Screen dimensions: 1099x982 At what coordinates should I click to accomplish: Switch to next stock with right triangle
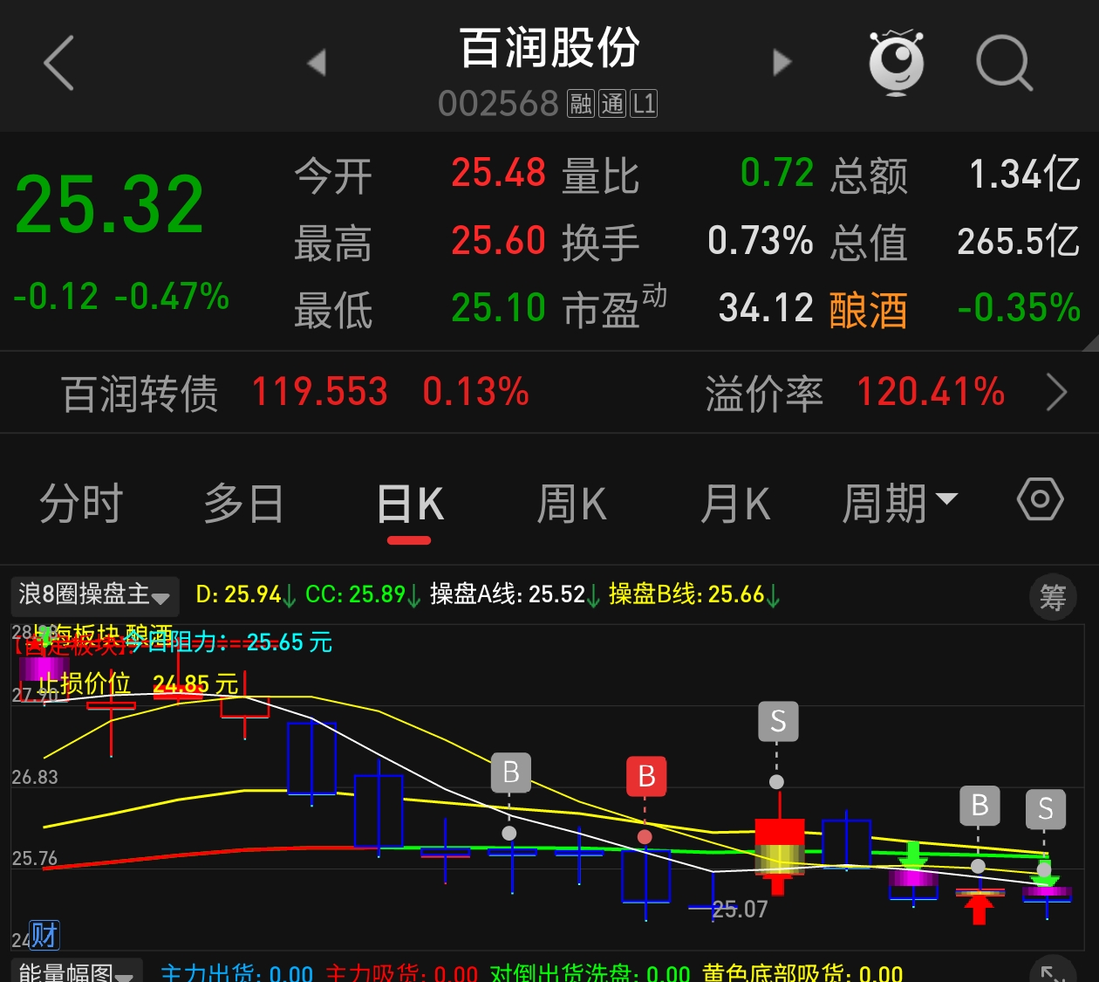[x=782, y=62]
